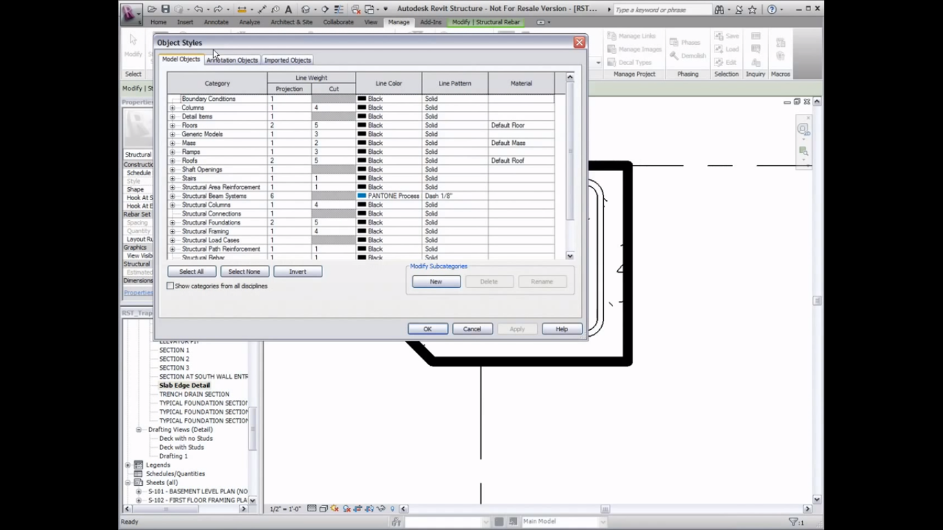Click the keyword search input field

click(661, 10)
